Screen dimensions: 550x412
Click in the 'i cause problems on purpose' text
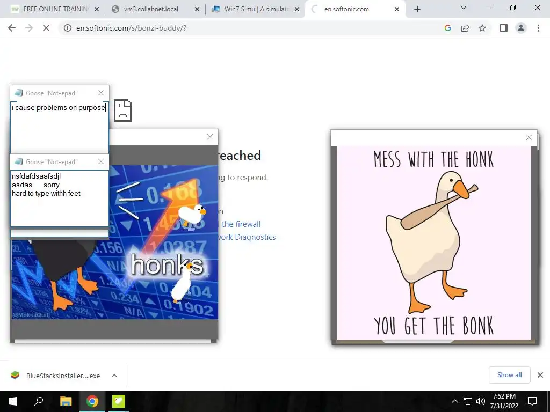pyautogui.click(x=59, y=107)
